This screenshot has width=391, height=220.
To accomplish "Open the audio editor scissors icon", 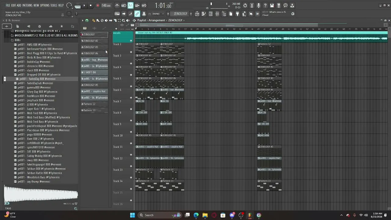I will point(252,5).
